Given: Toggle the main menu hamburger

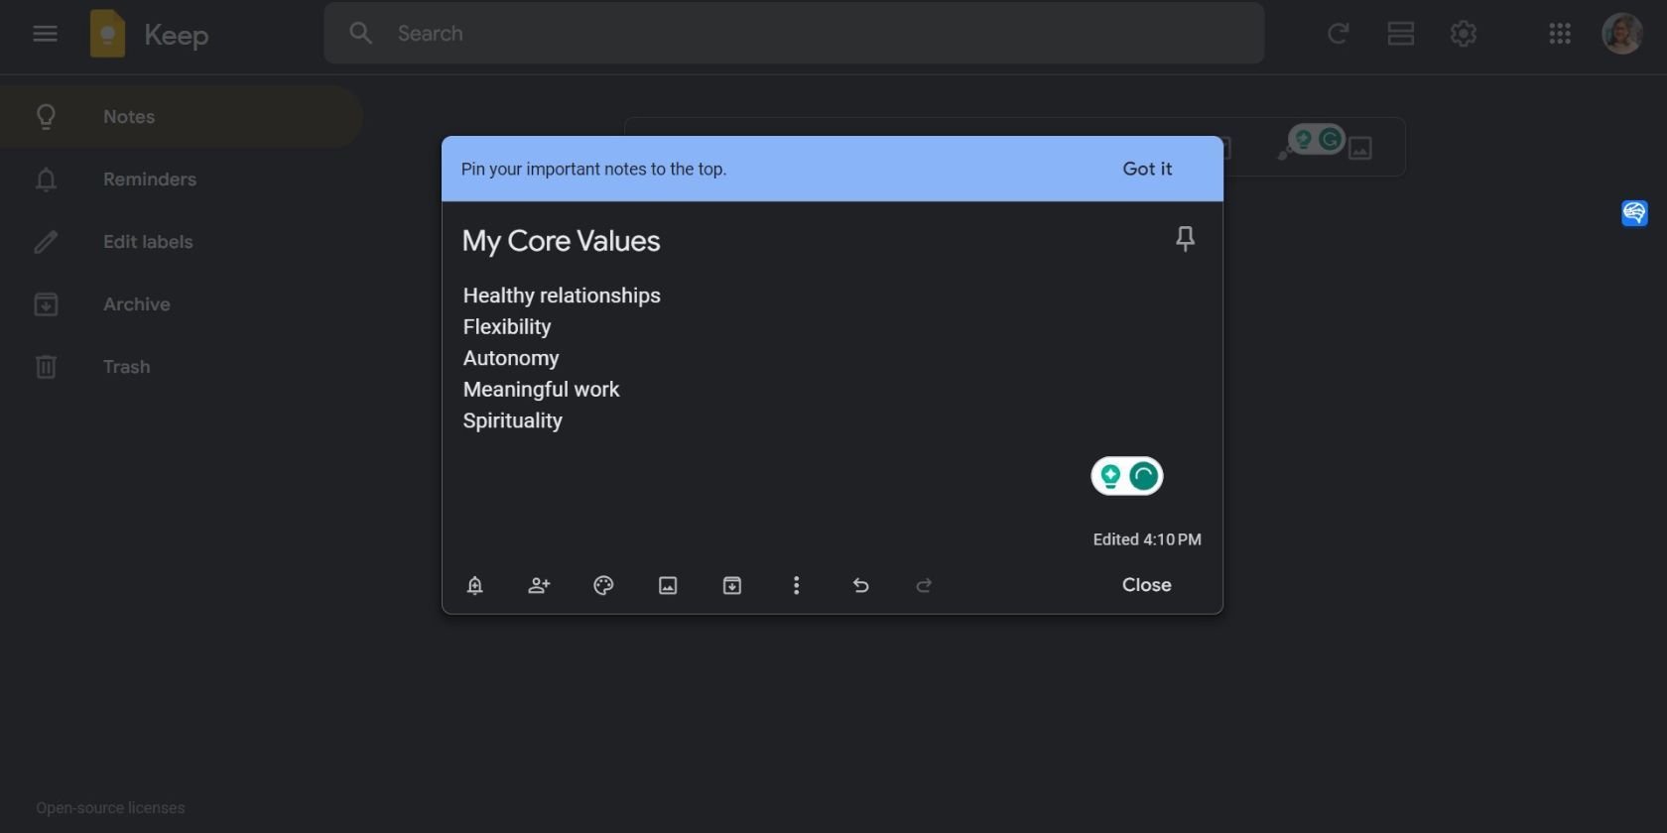Looking at the screenshot, I should point(45,34).
